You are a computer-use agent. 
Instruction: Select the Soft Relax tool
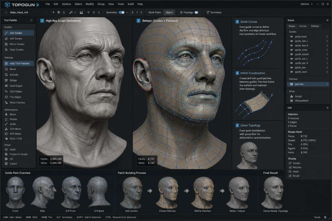tap(18, 134)
